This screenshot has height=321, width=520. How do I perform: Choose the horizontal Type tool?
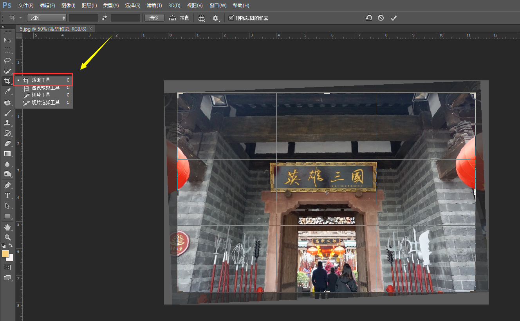tap(7, 196)
